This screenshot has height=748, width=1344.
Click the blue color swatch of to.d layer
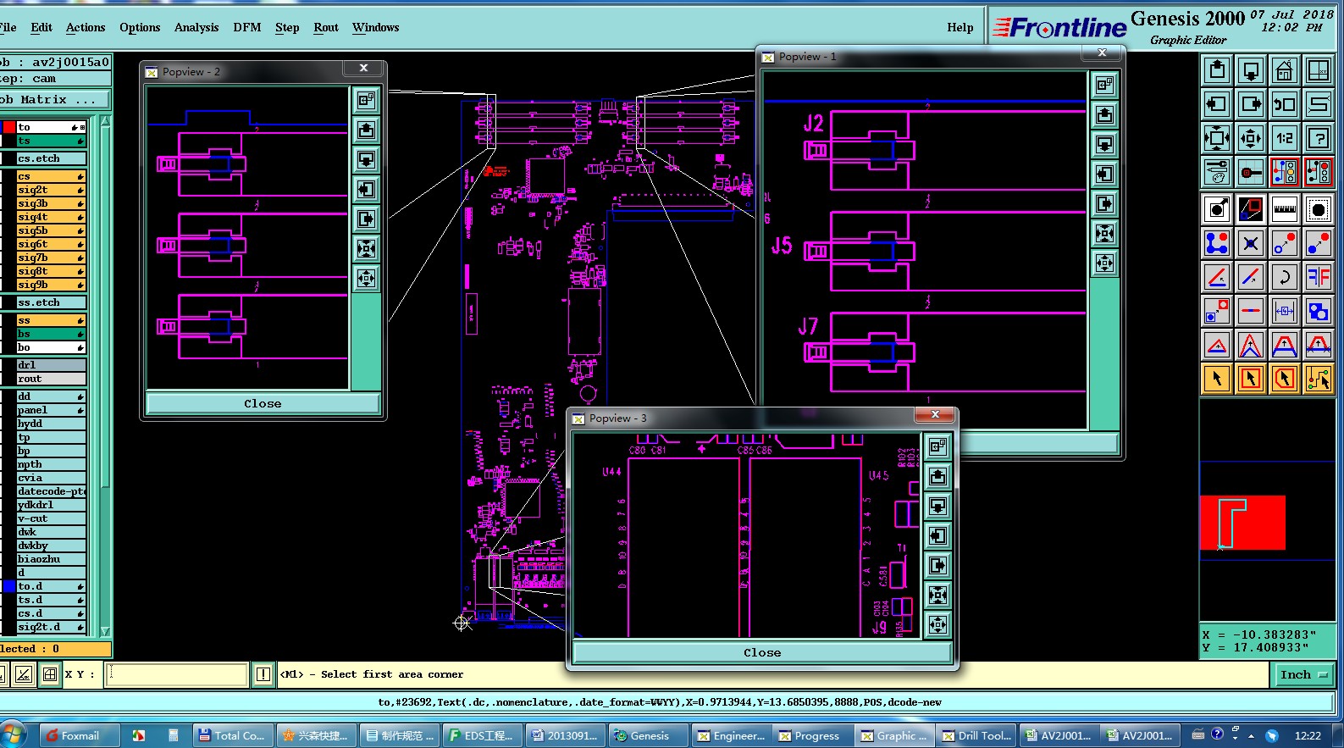(x=9, y=586)
